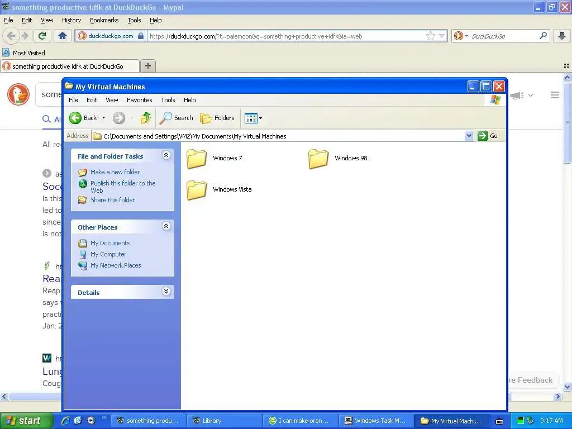Open My Network Places link

(116, 265)
